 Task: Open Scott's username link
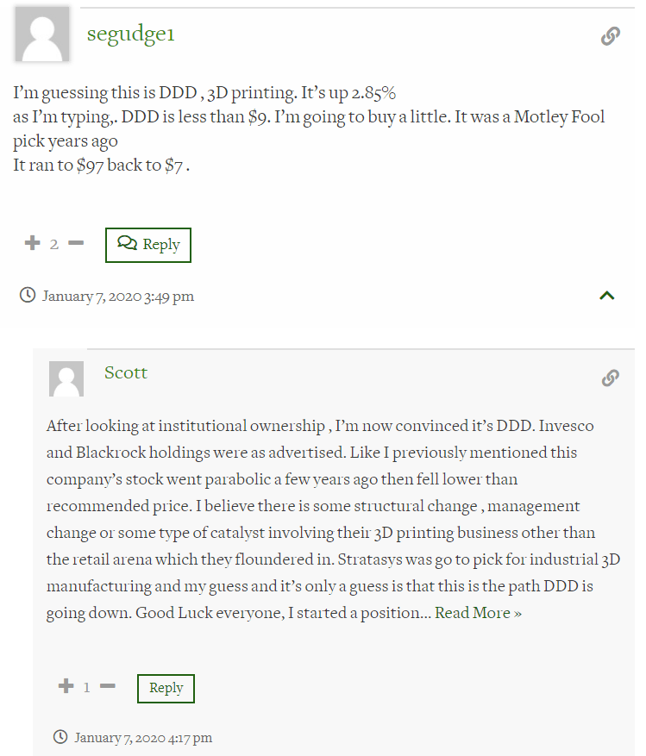[126, 372]
